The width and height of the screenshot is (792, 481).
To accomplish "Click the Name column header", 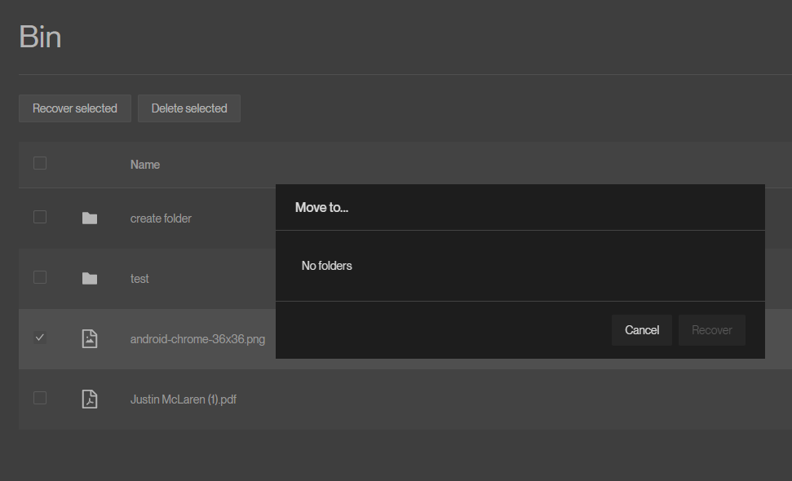I will (144, 164).
